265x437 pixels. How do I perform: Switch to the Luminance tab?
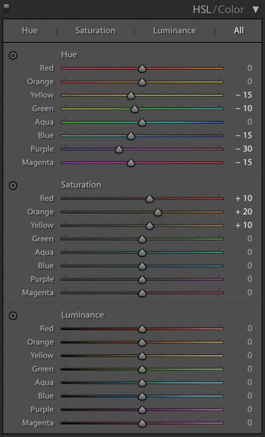point(174,30)
